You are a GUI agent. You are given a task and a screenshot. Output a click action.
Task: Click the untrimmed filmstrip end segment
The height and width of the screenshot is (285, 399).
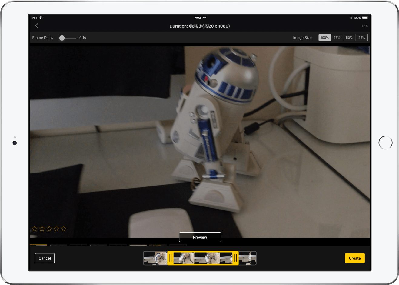[x=247, y=258]
